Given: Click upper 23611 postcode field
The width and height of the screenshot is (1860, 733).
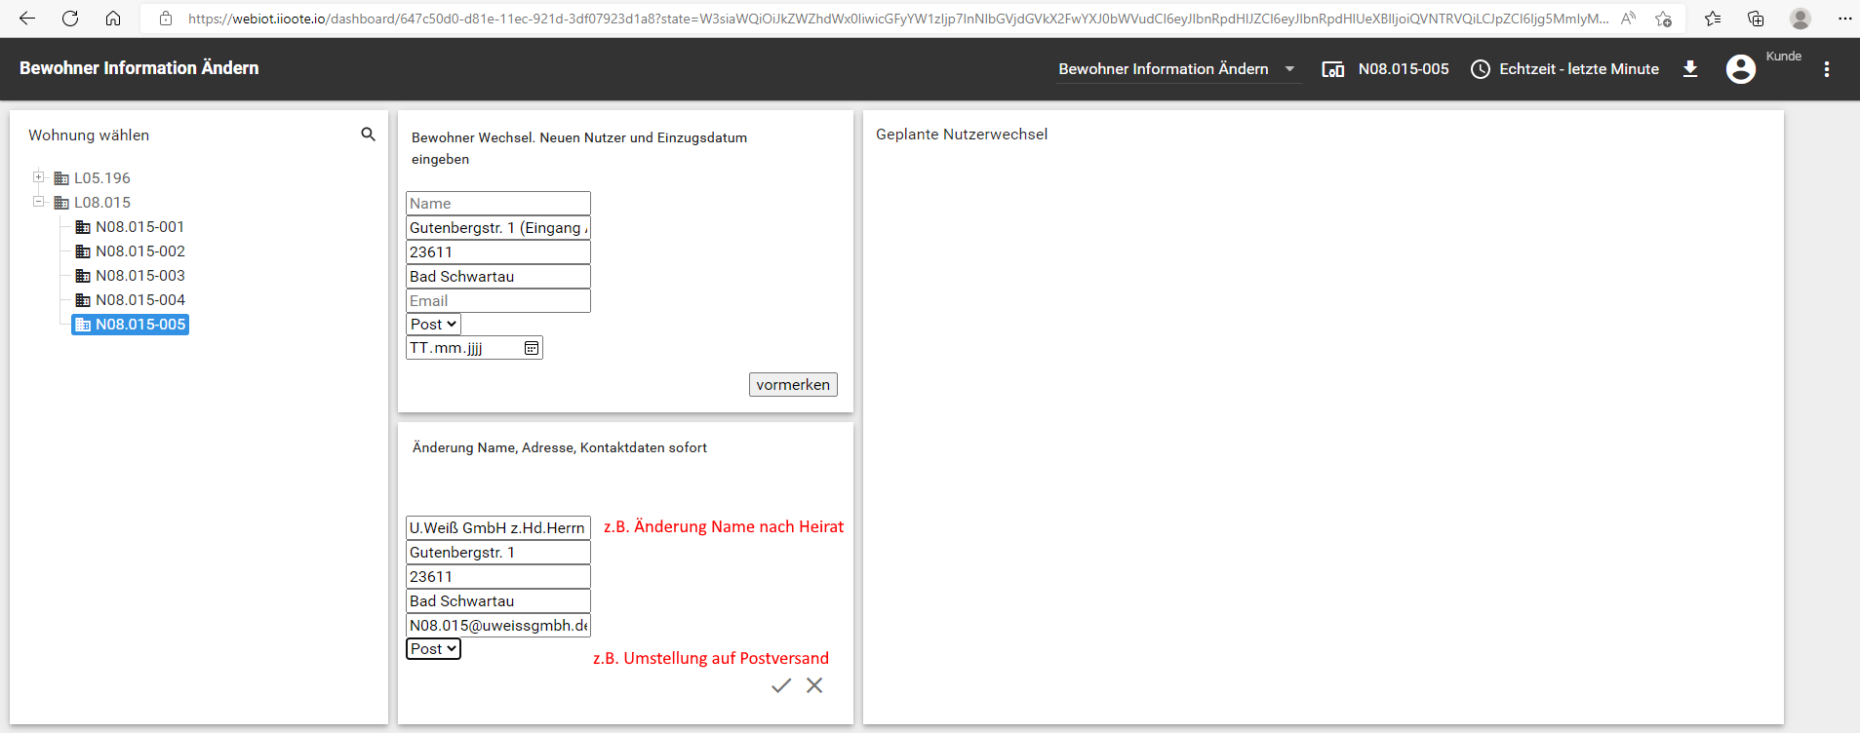Looking at the screenshot, I should pos(498,252).
